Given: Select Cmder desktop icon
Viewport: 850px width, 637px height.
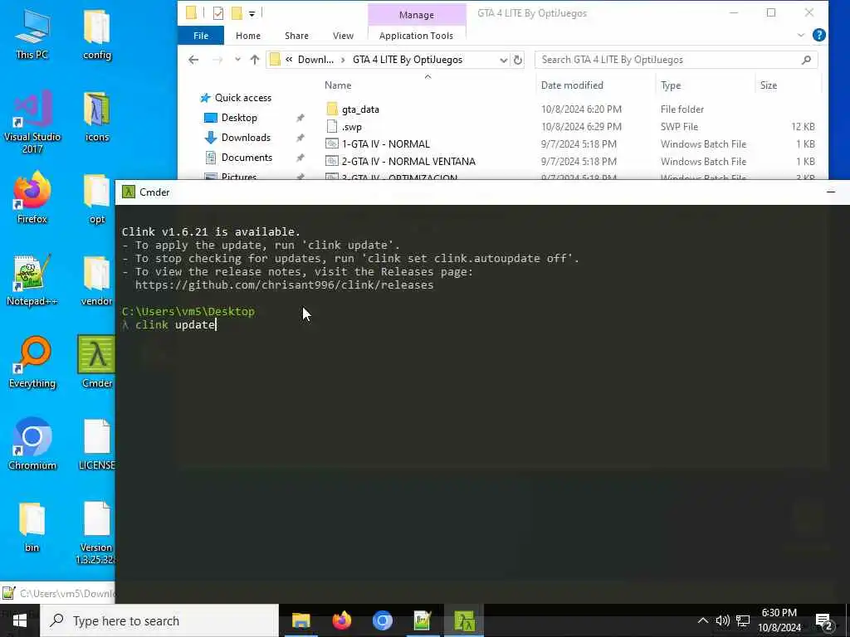Looking at the screenshot, I should click(96, 362).
